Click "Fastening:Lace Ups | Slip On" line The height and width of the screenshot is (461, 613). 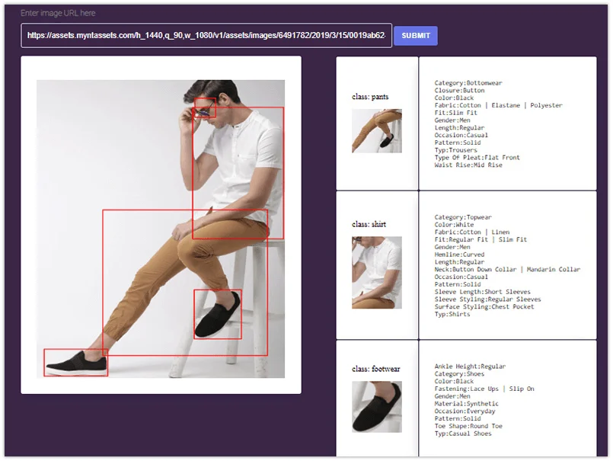[484, 389]
